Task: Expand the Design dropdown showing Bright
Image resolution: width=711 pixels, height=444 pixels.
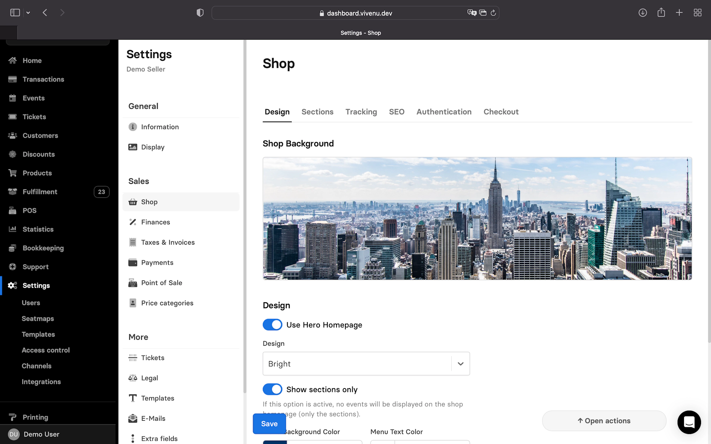Action: (460, 364)
